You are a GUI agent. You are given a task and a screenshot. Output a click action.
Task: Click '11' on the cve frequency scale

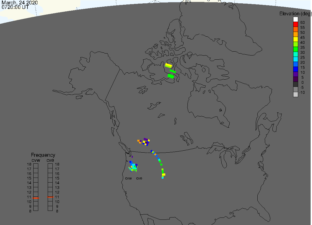(57, 197)
